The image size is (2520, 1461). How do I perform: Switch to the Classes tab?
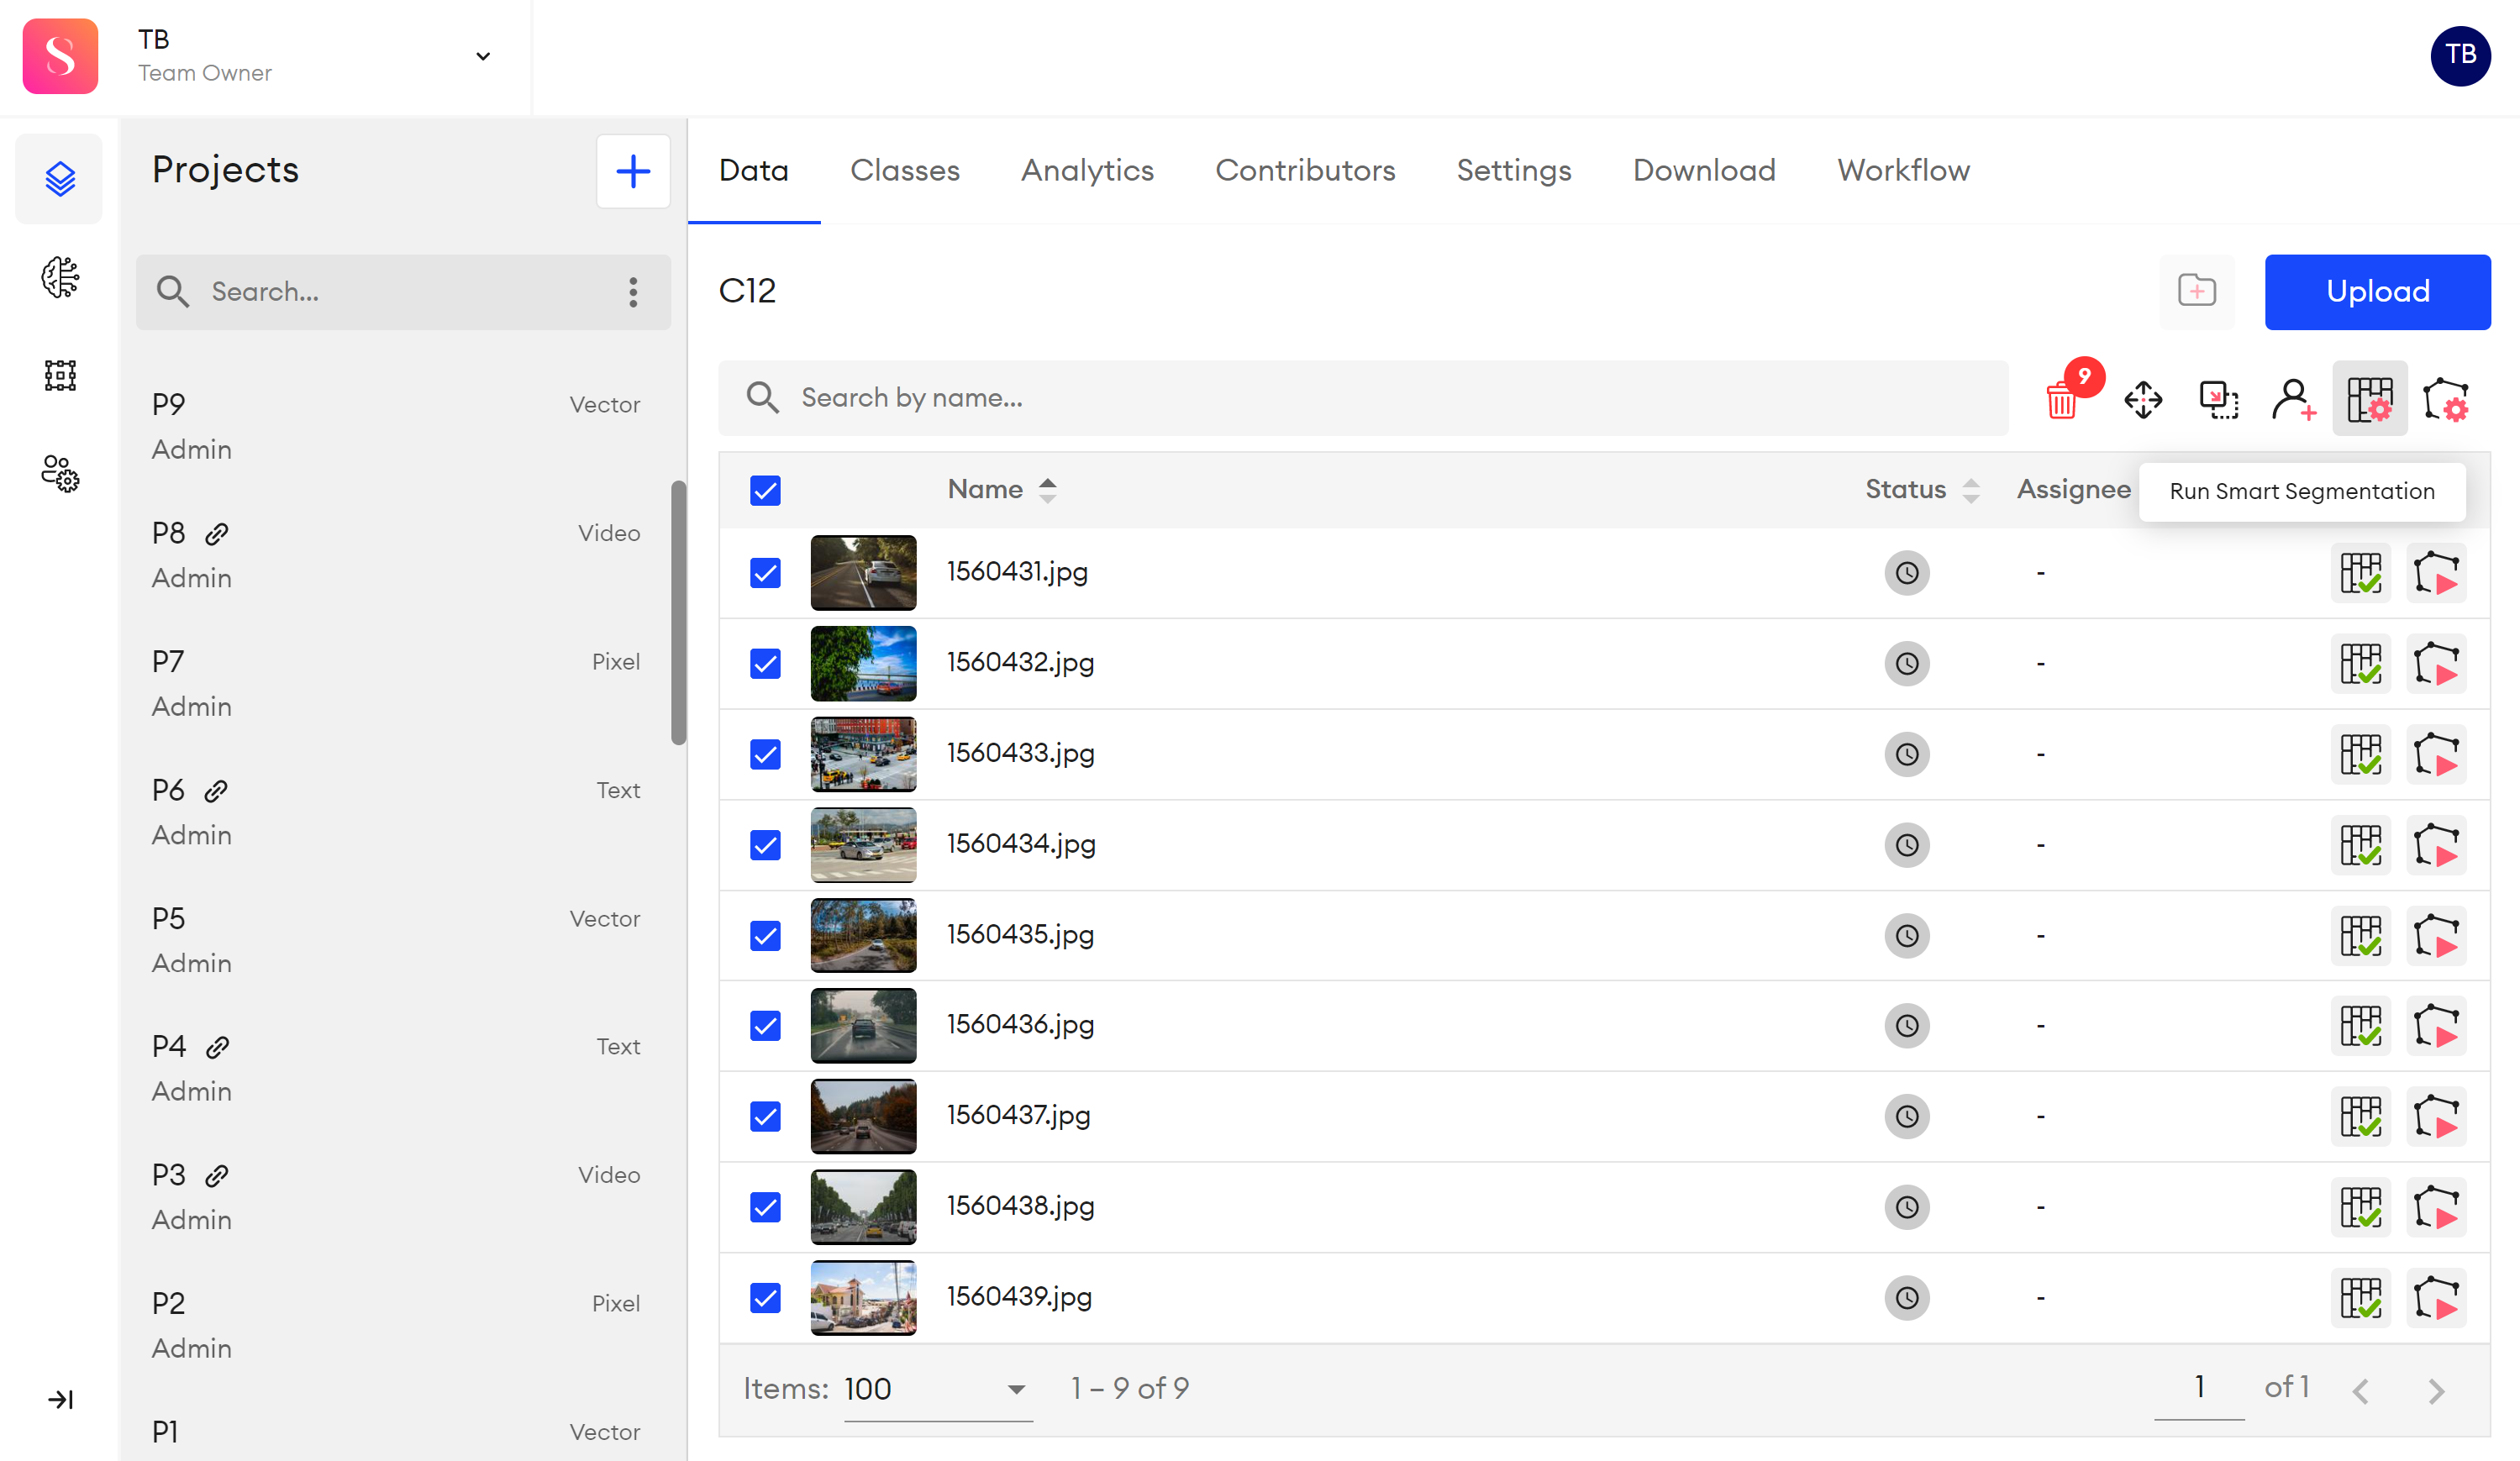(905, 170)
